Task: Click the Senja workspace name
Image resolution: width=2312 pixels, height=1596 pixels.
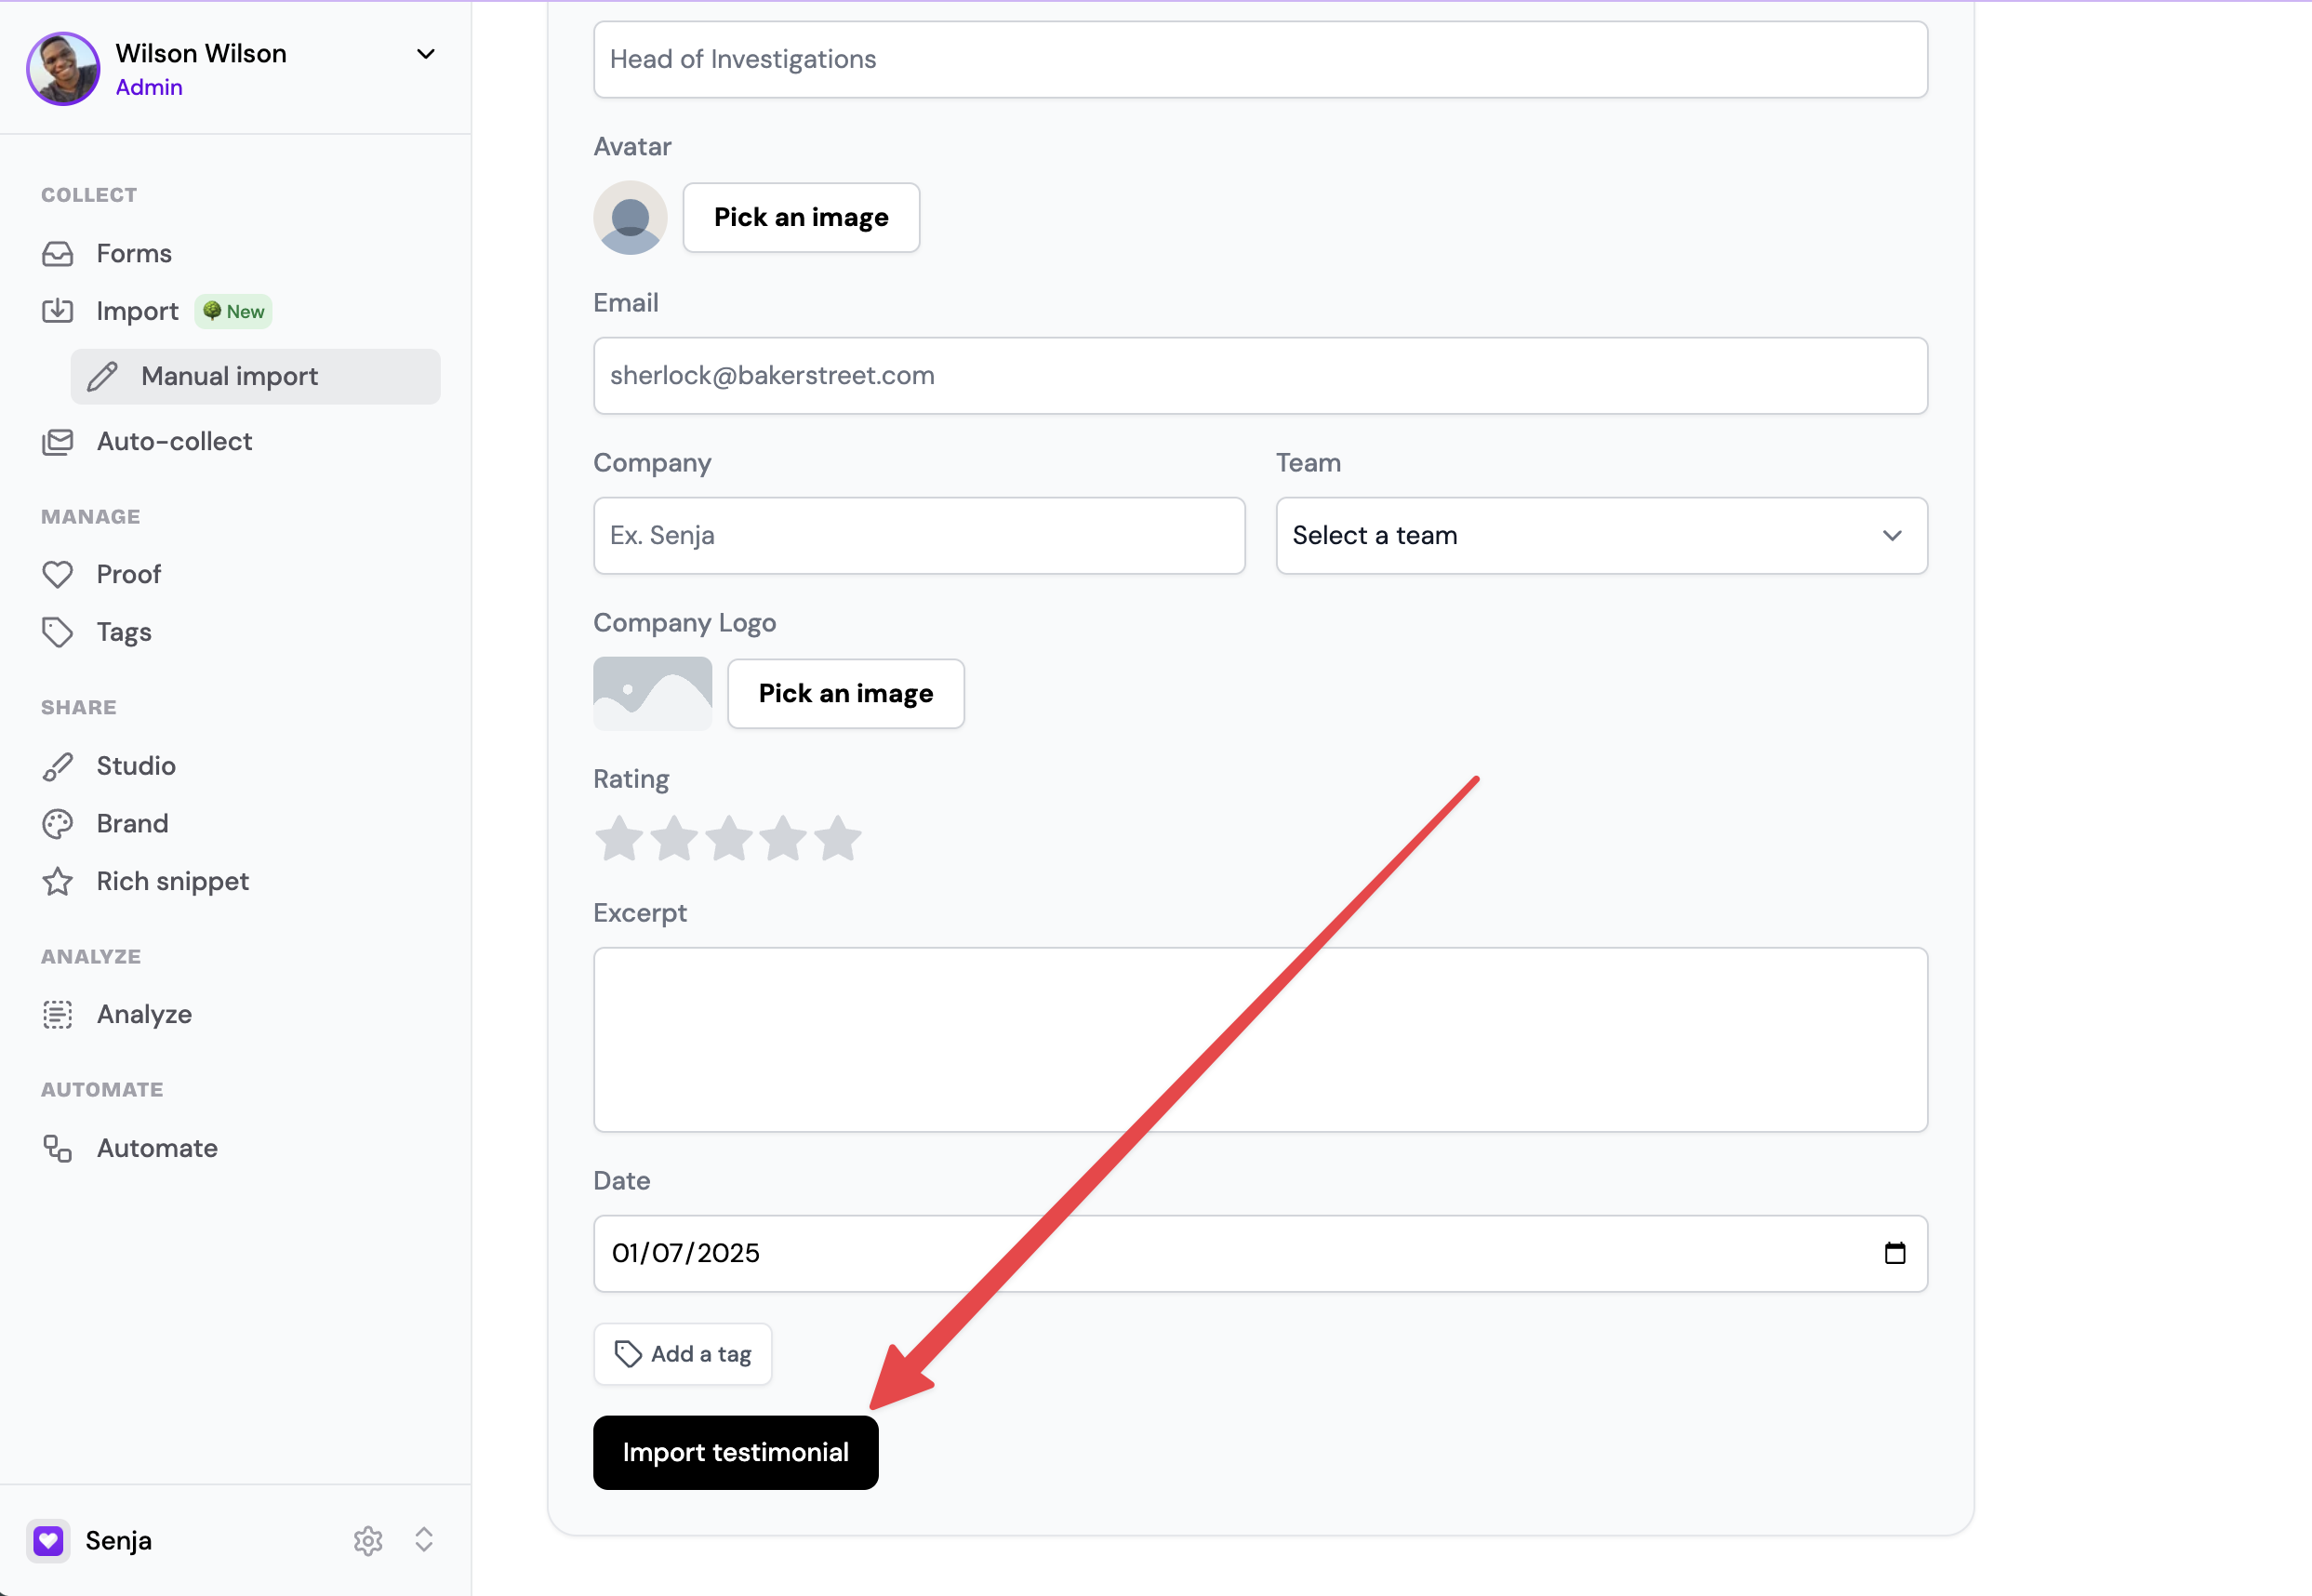Action: point(119,1541)
